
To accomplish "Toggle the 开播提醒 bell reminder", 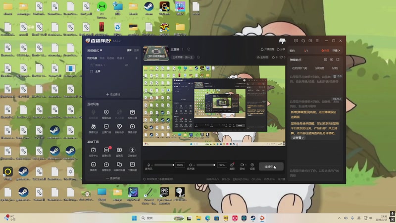I will (267, 49).
